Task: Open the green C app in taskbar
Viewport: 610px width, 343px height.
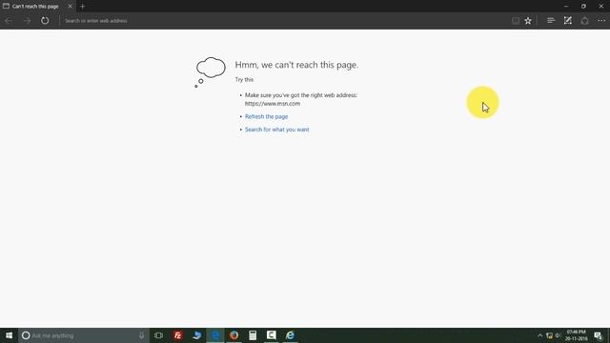Action: pyautogui.click(x=271, y=335)
